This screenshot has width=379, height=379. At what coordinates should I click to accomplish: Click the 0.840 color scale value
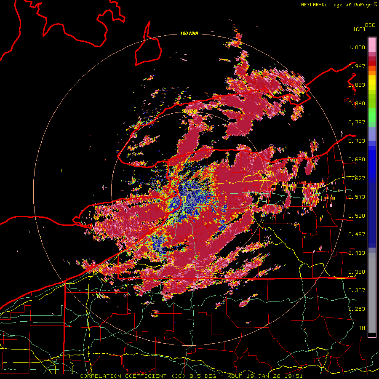click(x=357, y=104)
